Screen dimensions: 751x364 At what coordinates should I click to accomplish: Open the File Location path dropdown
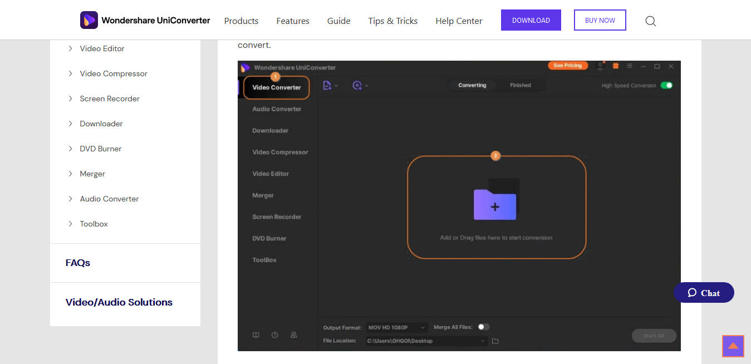tap(426, 341)
